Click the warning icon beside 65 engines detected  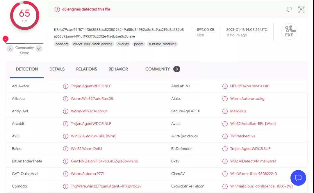coord(57,9)
